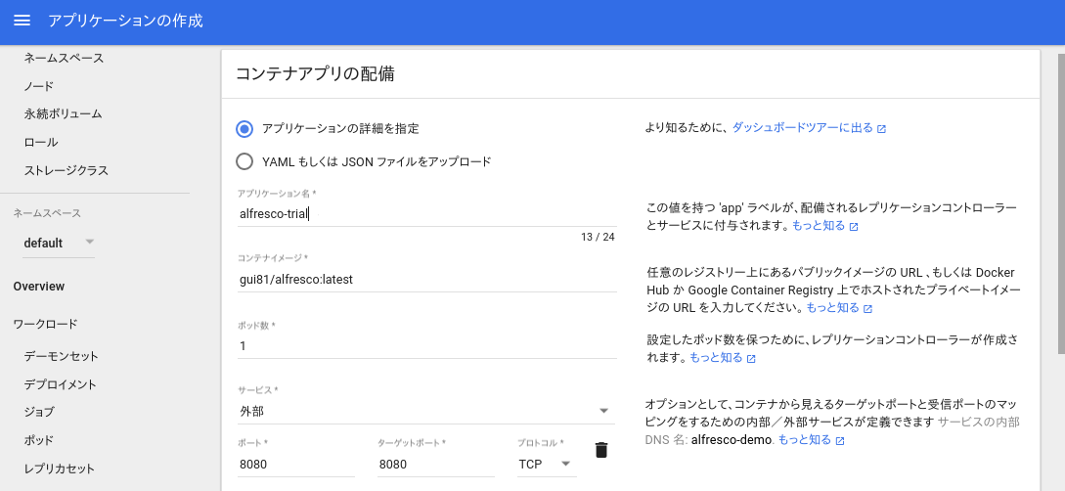
Task: Open ジョブ sidebar item
Action: (39, 412)
